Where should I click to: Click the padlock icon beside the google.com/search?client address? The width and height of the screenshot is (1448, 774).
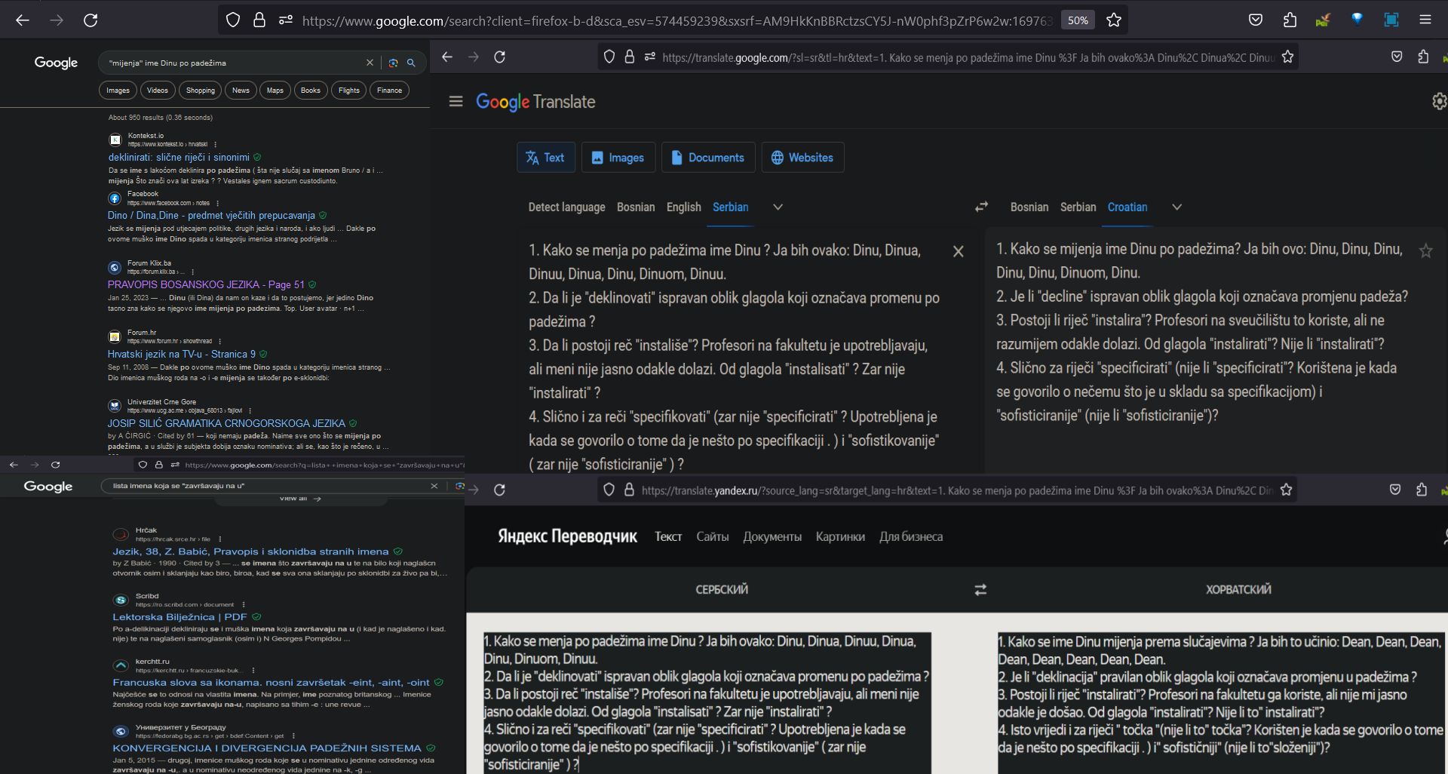[x=259, y=20]
